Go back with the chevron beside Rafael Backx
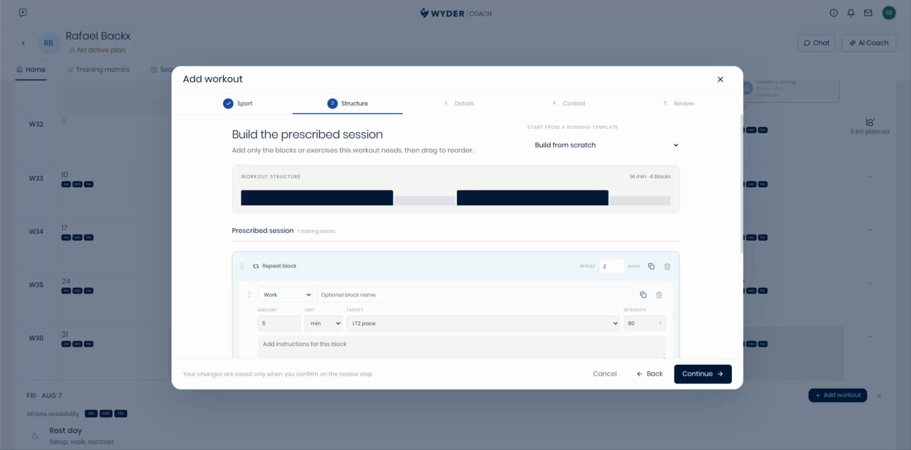911x450 pixels. (x=23, y=43)
